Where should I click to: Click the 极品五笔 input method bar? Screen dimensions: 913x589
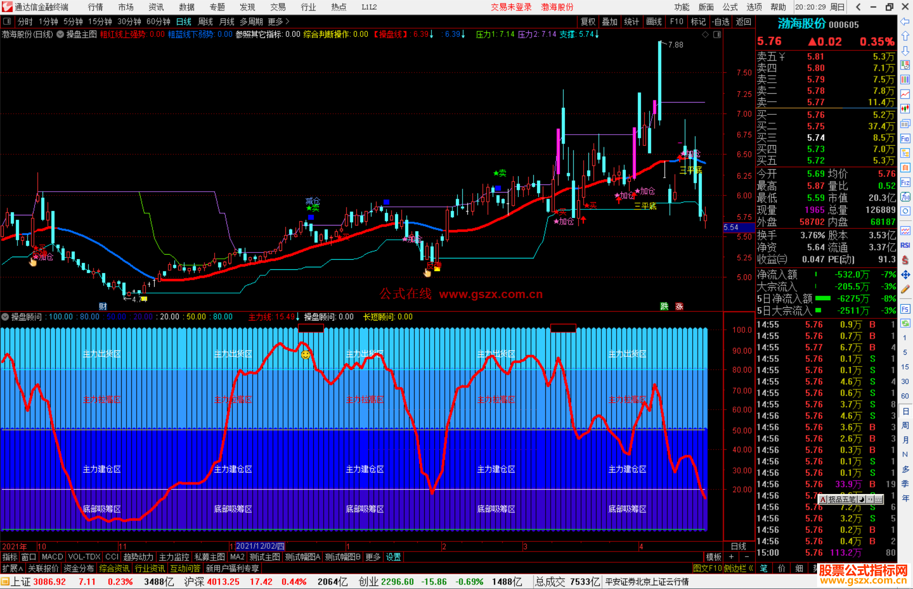851,499
